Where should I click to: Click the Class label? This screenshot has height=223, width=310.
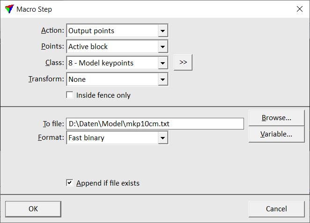pos(55,63)
